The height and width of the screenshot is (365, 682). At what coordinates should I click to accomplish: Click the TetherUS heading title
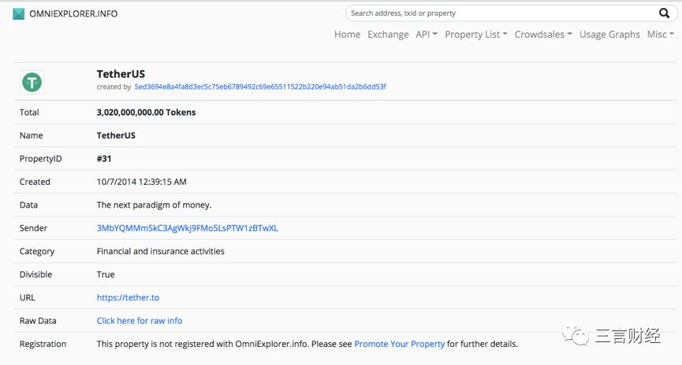(x=121, y=74)
